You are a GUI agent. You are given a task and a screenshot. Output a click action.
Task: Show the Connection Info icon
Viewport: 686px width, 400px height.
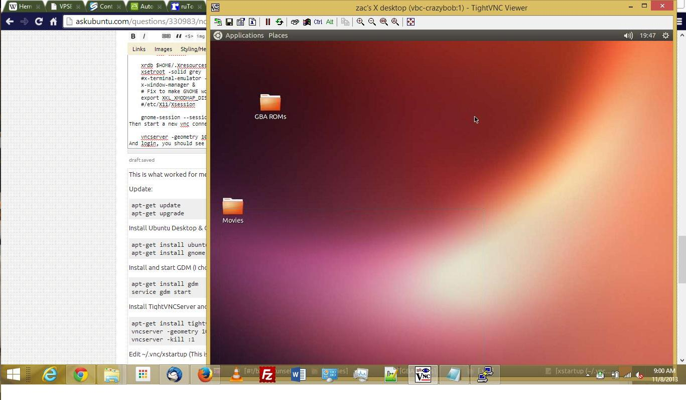pyautogui.click(x=252, y=22)
